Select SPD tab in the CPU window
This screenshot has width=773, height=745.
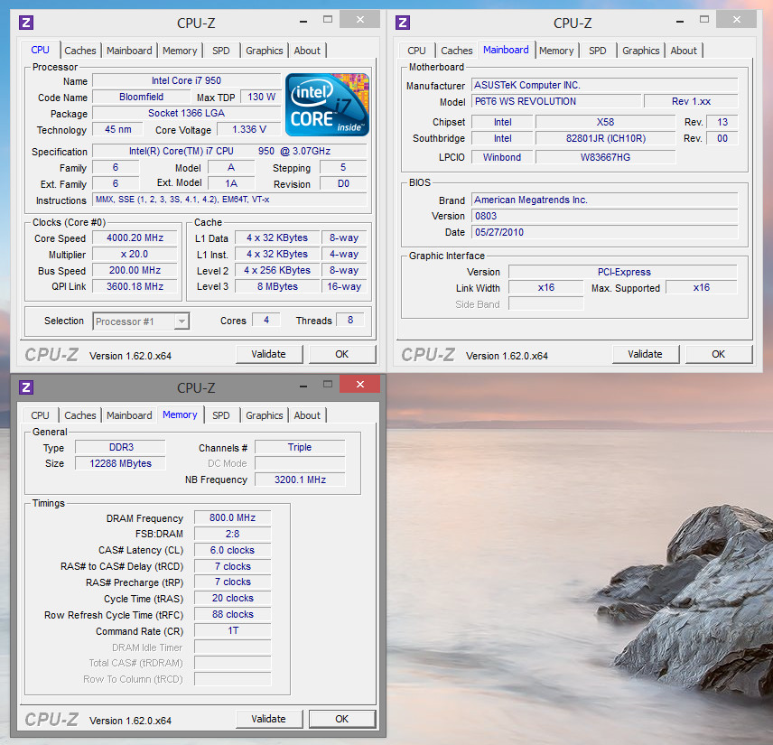click(x=221, y=51)
